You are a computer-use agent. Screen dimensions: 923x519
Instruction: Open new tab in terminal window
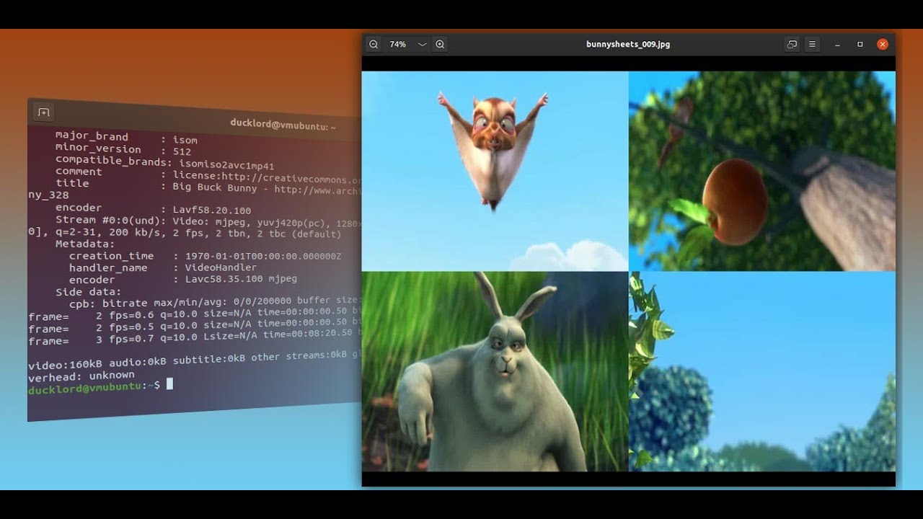43,112
